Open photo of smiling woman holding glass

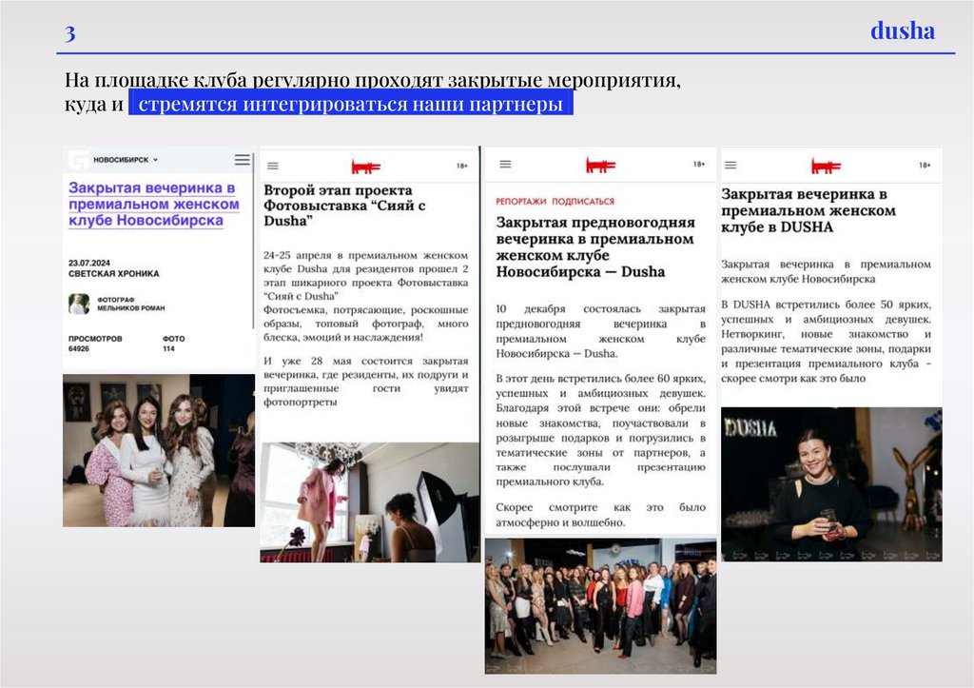click(831, 484)
